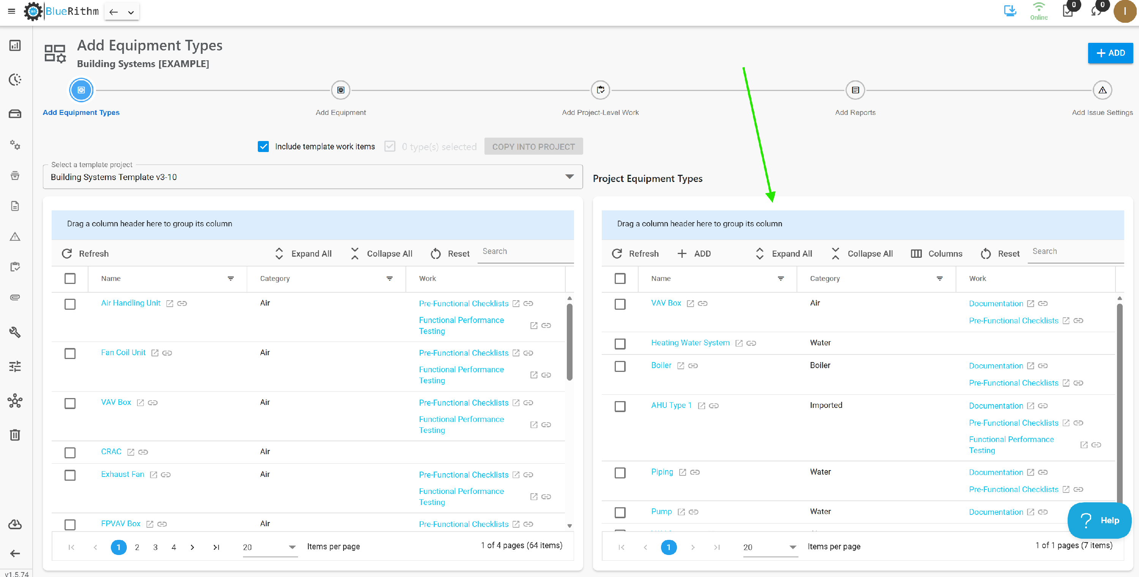Expand the back-arrow history dropdown chevron

(131, 13)
